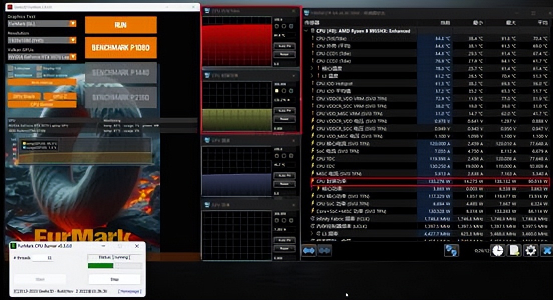Open the Graphics Test dropdown in FurMark
The image size is (553, 300).
point(42,23)
